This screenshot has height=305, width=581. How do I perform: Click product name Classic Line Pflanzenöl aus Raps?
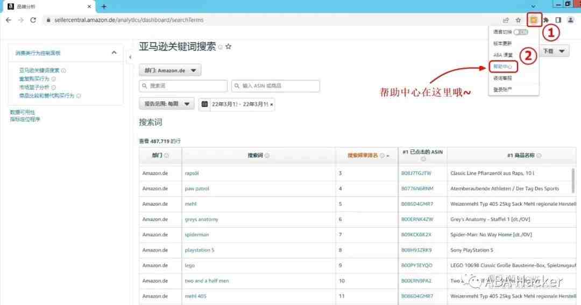492,173
